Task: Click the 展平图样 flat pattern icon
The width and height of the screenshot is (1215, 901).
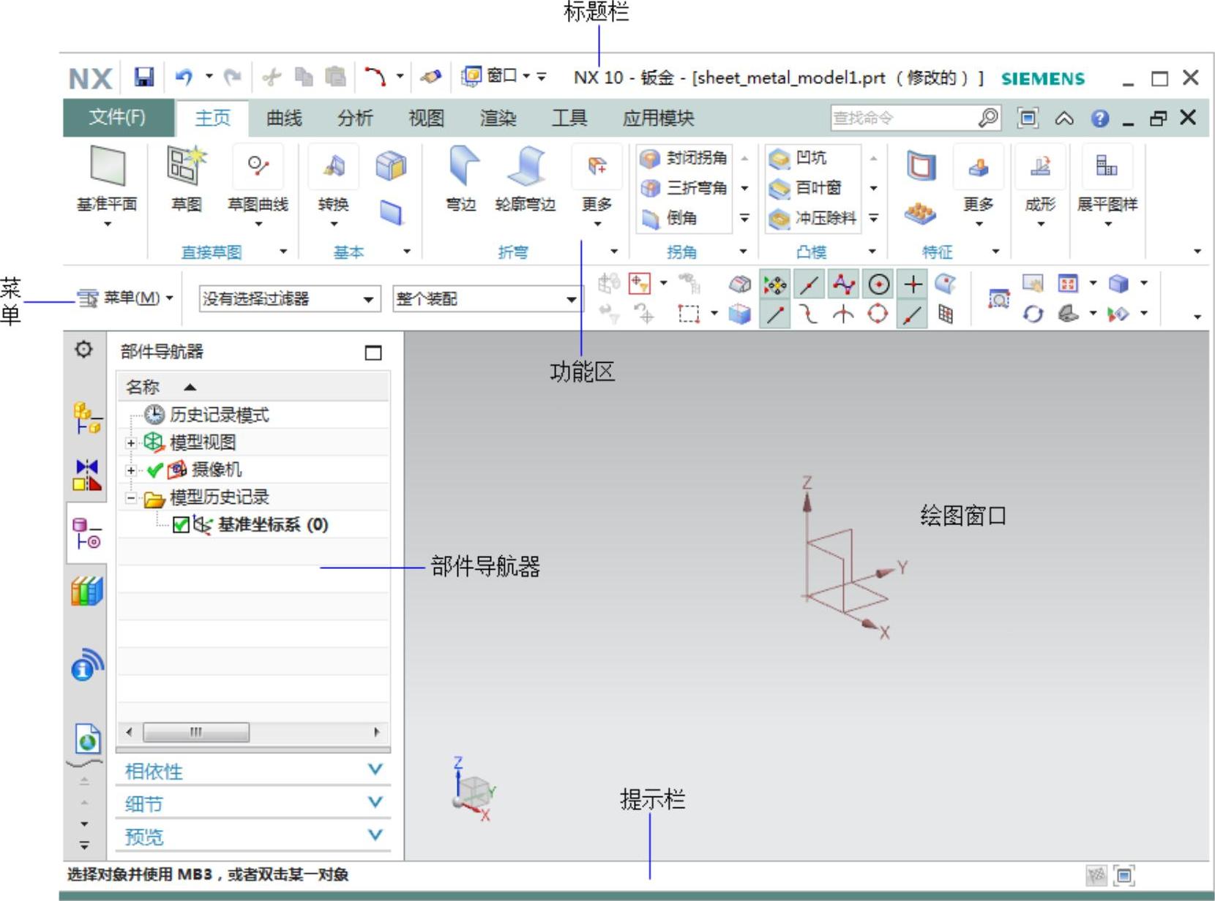Action: 1106,166
